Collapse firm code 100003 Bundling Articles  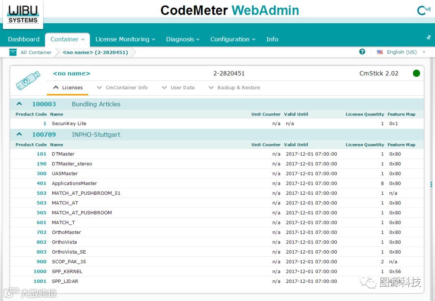click(x=19, y=104)
